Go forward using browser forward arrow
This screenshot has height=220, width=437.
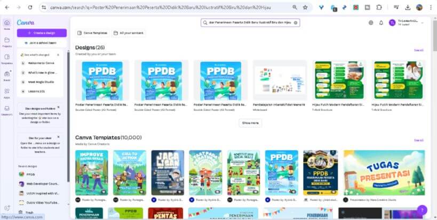click(18, 7)
